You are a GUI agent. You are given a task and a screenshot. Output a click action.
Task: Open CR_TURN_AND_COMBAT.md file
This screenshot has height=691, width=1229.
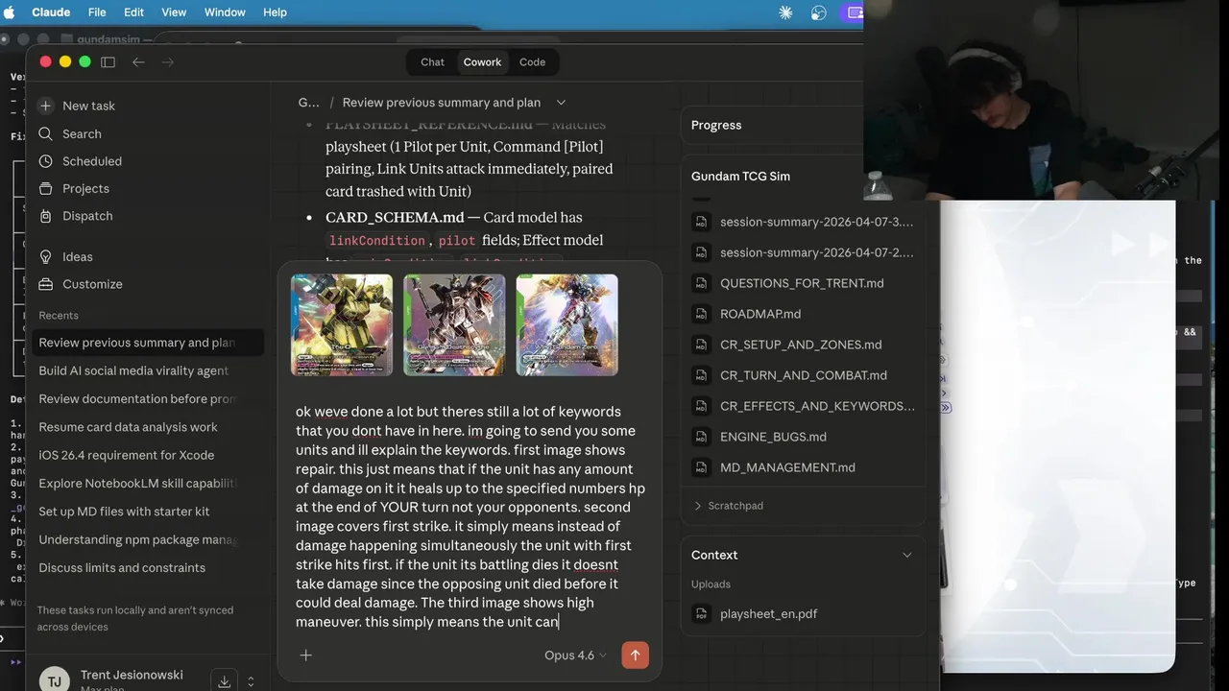click(x=805, y=375)
